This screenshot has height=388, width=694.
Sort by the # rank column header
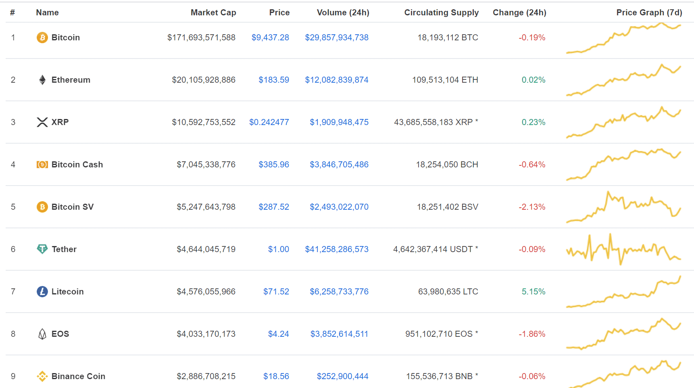tap(13, 13)
